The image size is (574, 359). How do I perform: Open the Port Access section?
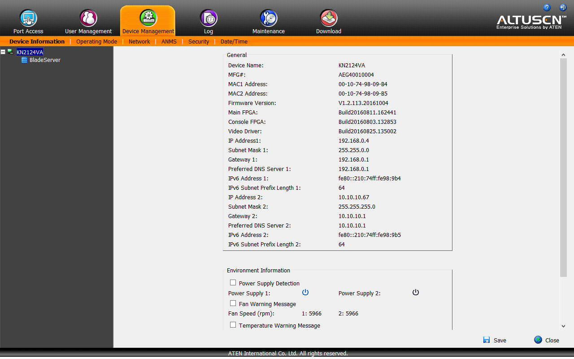point(28,18)
